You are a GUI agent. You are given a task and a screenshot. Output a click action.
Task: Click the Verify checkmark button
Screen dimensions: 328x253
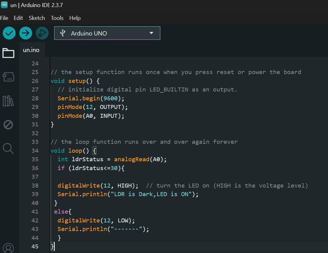tap(9, 33)
